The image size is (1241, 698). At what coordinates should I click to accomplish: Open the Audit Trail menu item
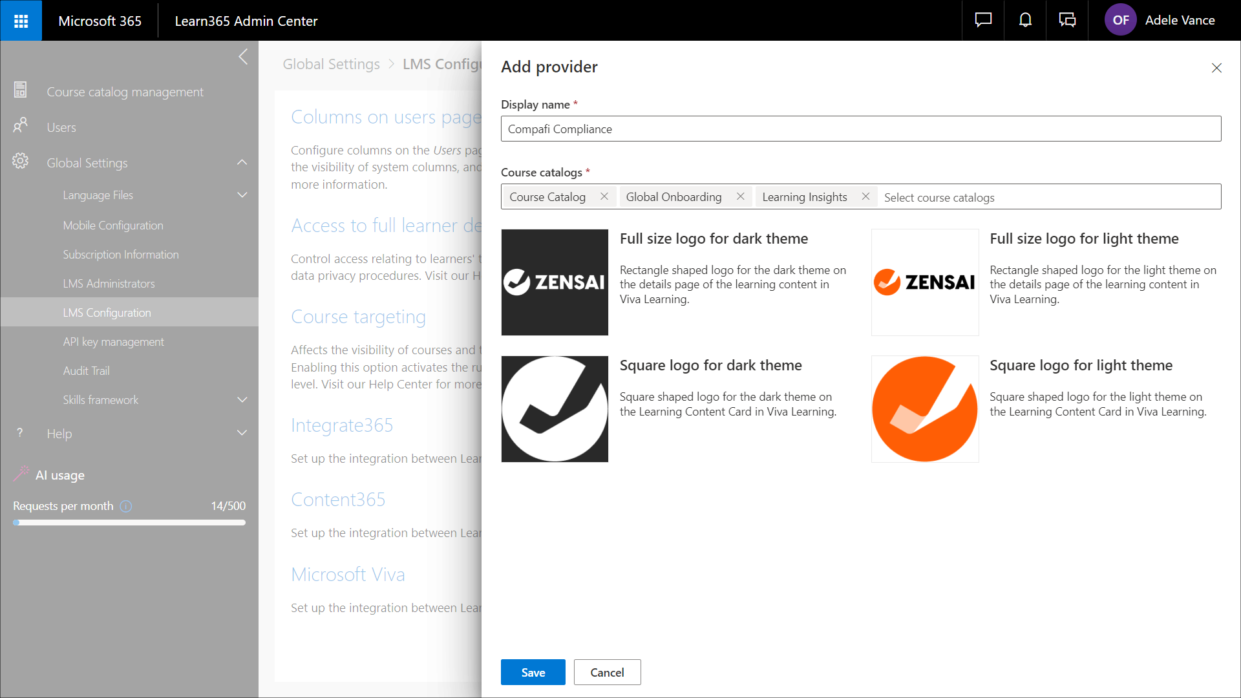(x=86, y=371)
